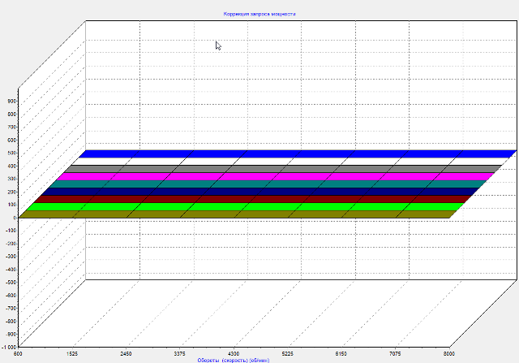Click the 500 value on the vertical axis
Image resolution: width=519 pixels, height=363 pixels.
click(x=11, y=153)
